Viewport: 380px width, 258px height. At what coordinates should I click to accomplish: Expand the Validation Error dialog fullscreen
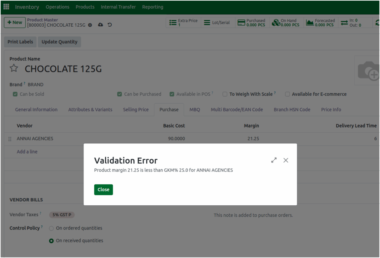(x=274, y=160)
